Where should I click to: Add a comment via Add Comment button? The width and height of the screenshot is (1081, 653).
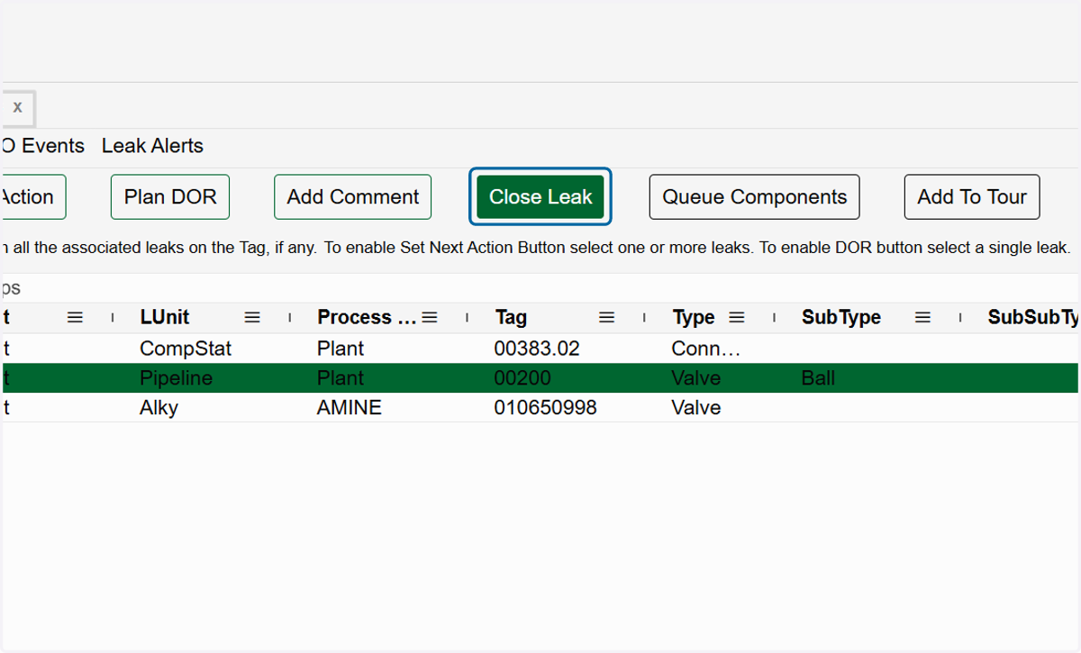(353, 196)
